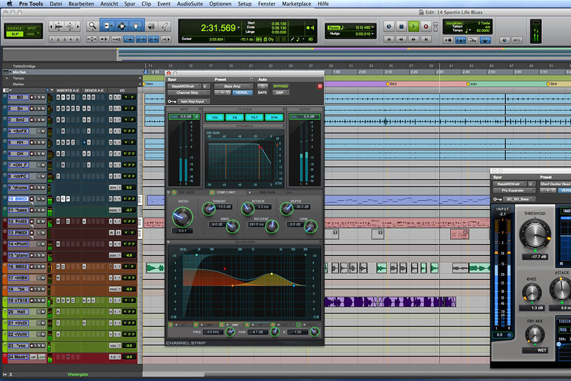571x381 pixels.
Task: Select the Grabber hand tool
Action: coord(135,25)
